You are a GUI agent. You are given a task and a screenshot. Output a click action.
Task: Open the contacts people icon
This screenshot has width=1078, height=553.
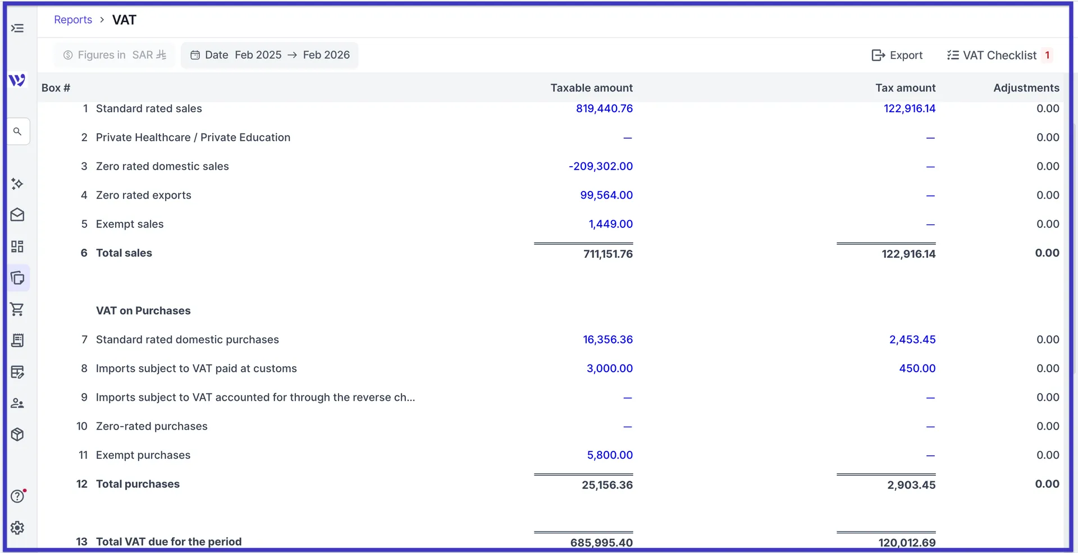click(17, 403)
